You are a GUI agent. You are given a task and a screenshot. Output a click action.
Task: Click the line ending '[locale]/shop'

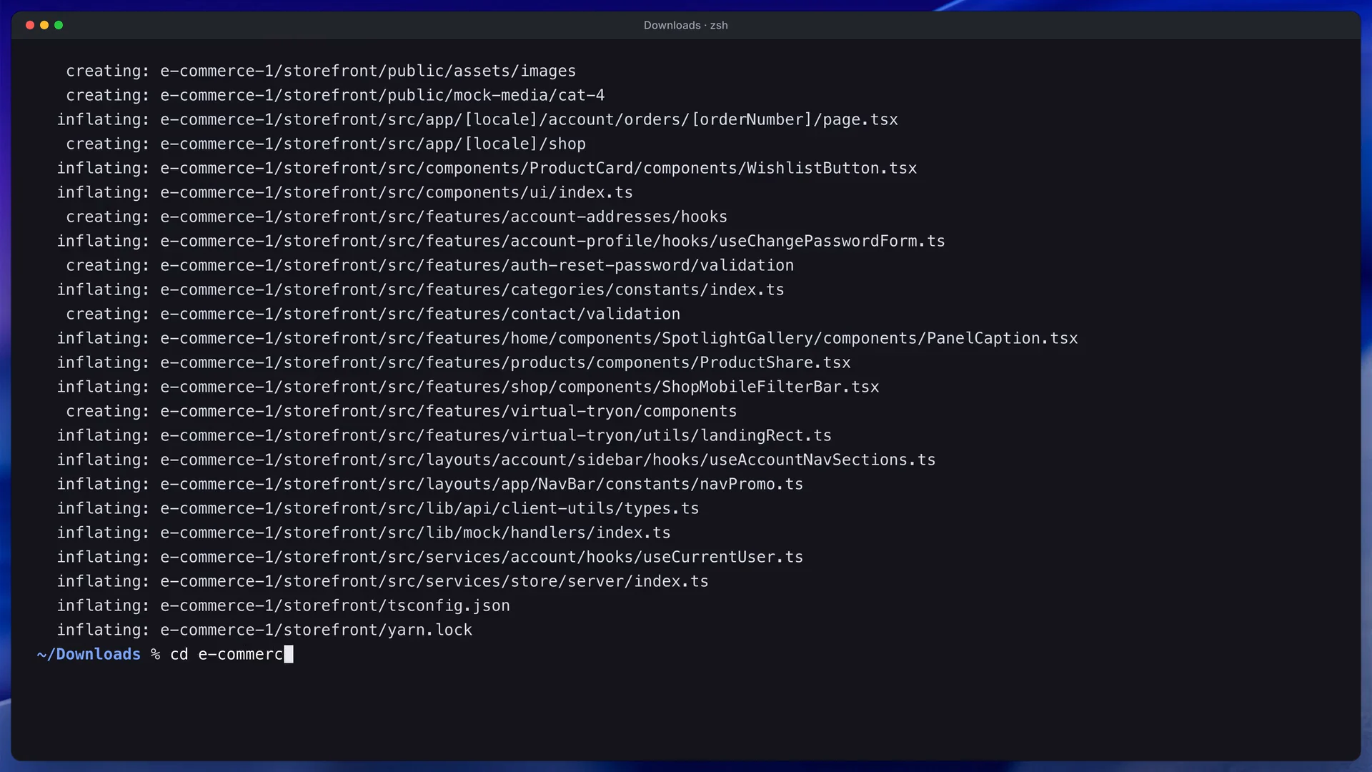click(x=326, y=144)
